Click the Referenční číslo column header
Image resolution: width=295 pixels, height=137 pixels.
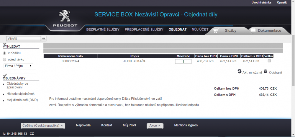pos(71,56)
